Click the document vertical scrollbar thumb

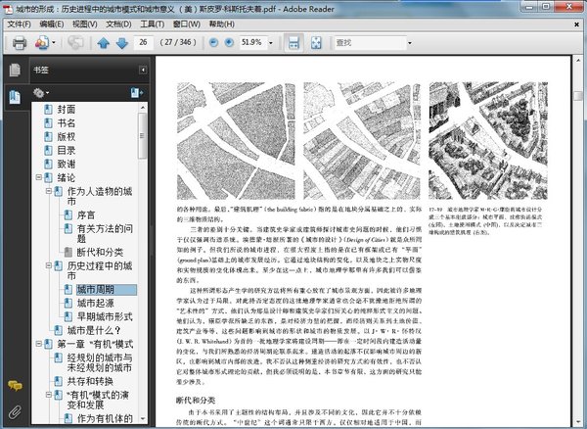click(x=577, y=96)
